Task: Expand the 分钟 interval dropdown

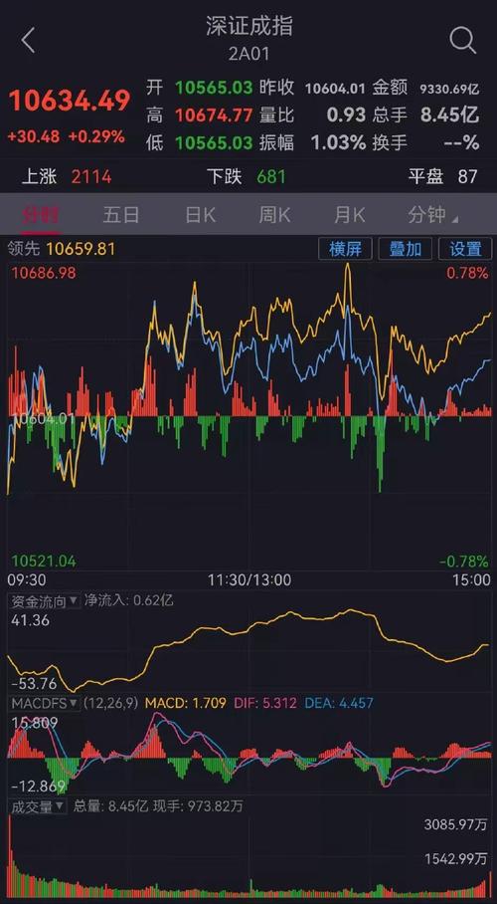Action: pyautogui.click(x=433, y=215)
